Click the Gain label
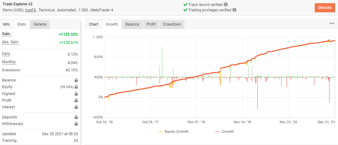Image resolution: width=338 pixels, height=145 pixels. [7, 34]
